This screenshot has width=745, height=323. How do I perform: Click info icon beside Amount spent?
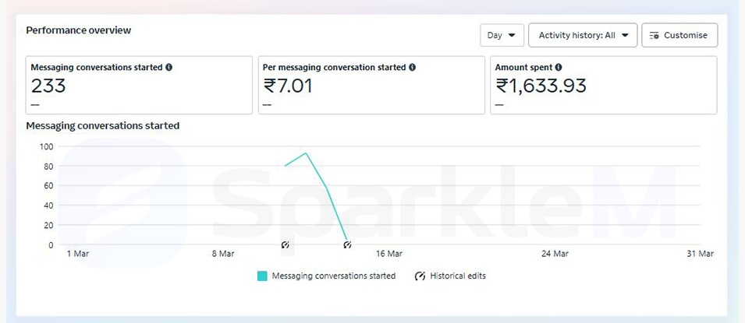559,68
